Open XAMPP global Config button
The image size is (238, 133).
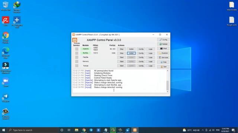click(163, 40)
